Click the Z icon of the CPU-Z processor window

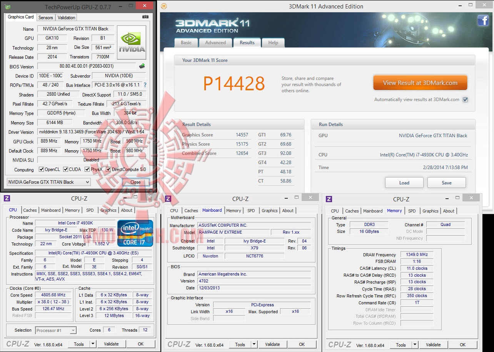click(7, 198)
